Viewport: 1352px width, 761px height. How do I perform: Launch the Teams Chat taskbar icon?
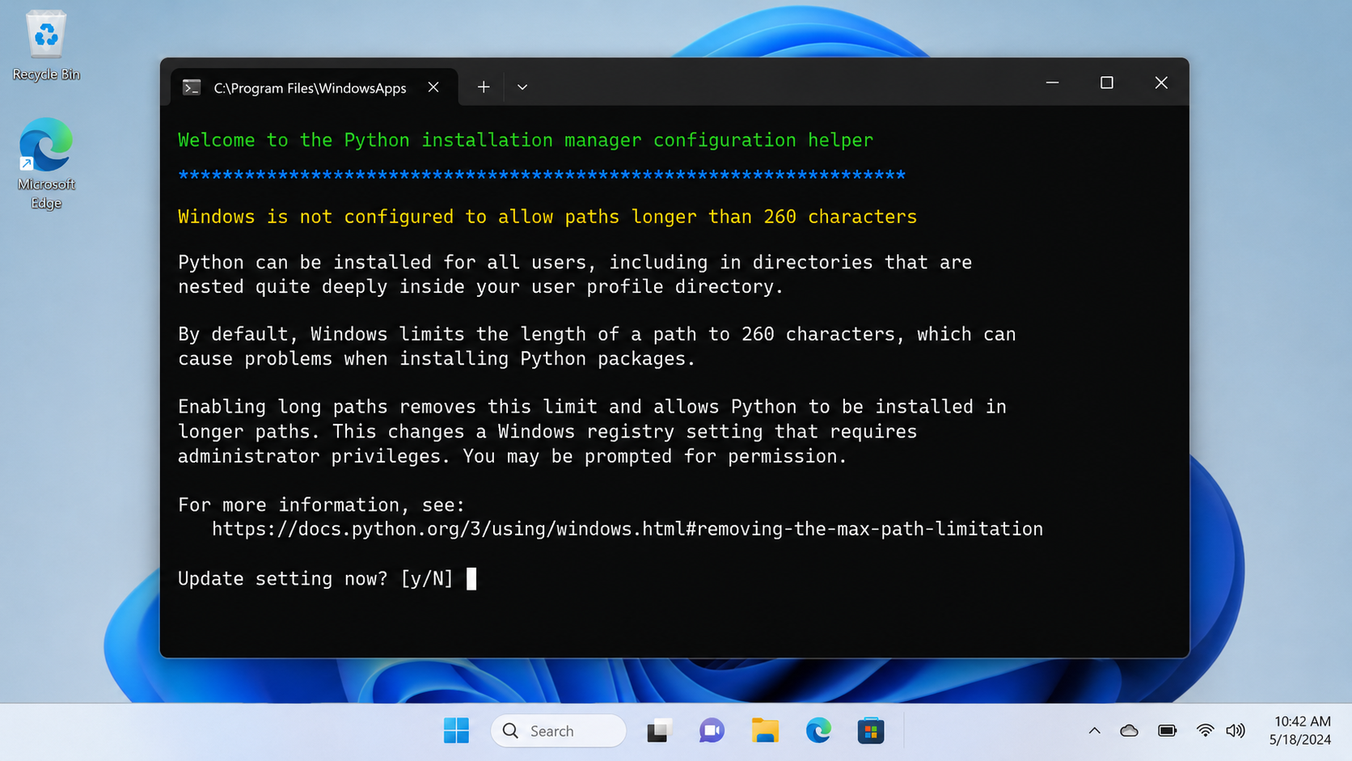[x=712, y=730]
